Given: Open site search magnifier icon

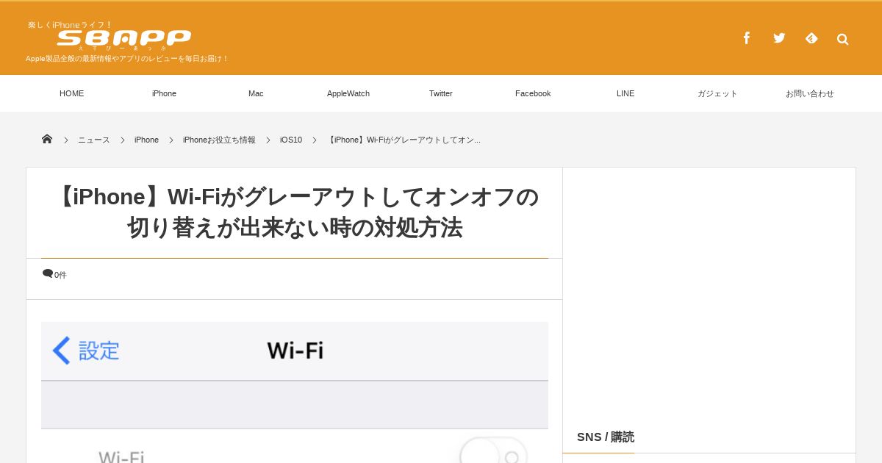Looking at the screenshot, I should pyautogui.click(x=843, y=39).
